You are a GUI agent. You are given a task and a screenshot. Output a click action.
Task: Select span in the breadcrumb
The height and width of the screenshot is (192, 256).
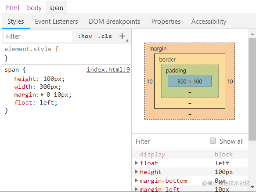click(56, 8)
